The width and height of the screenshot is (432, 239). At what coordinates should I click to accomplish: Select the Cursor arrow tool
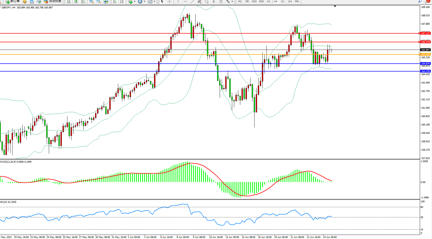tap(162, 2)
